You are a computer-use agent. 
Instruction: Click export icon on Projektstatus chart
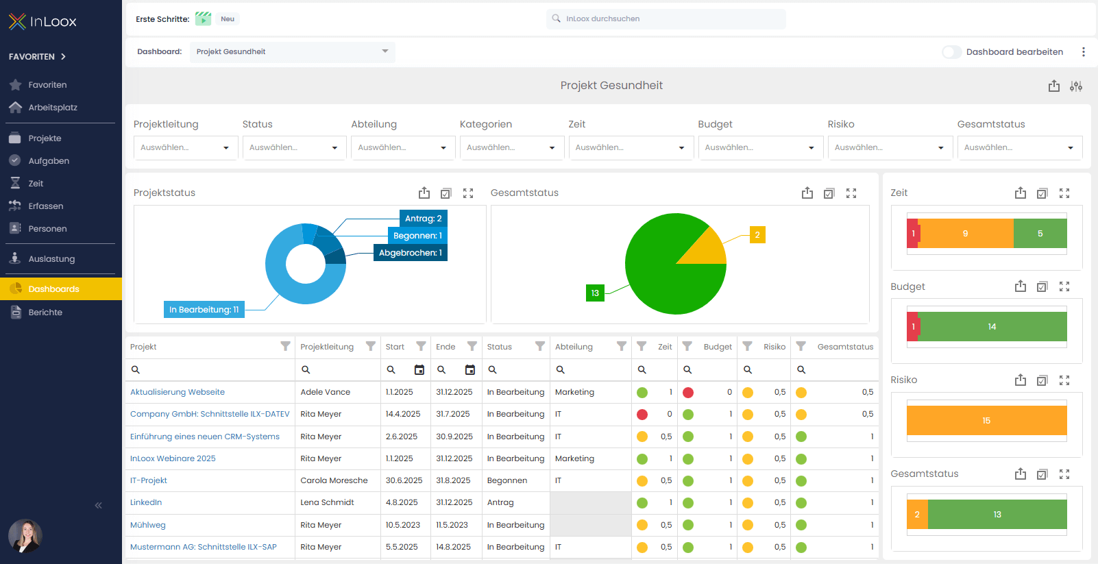coord(424,193)
